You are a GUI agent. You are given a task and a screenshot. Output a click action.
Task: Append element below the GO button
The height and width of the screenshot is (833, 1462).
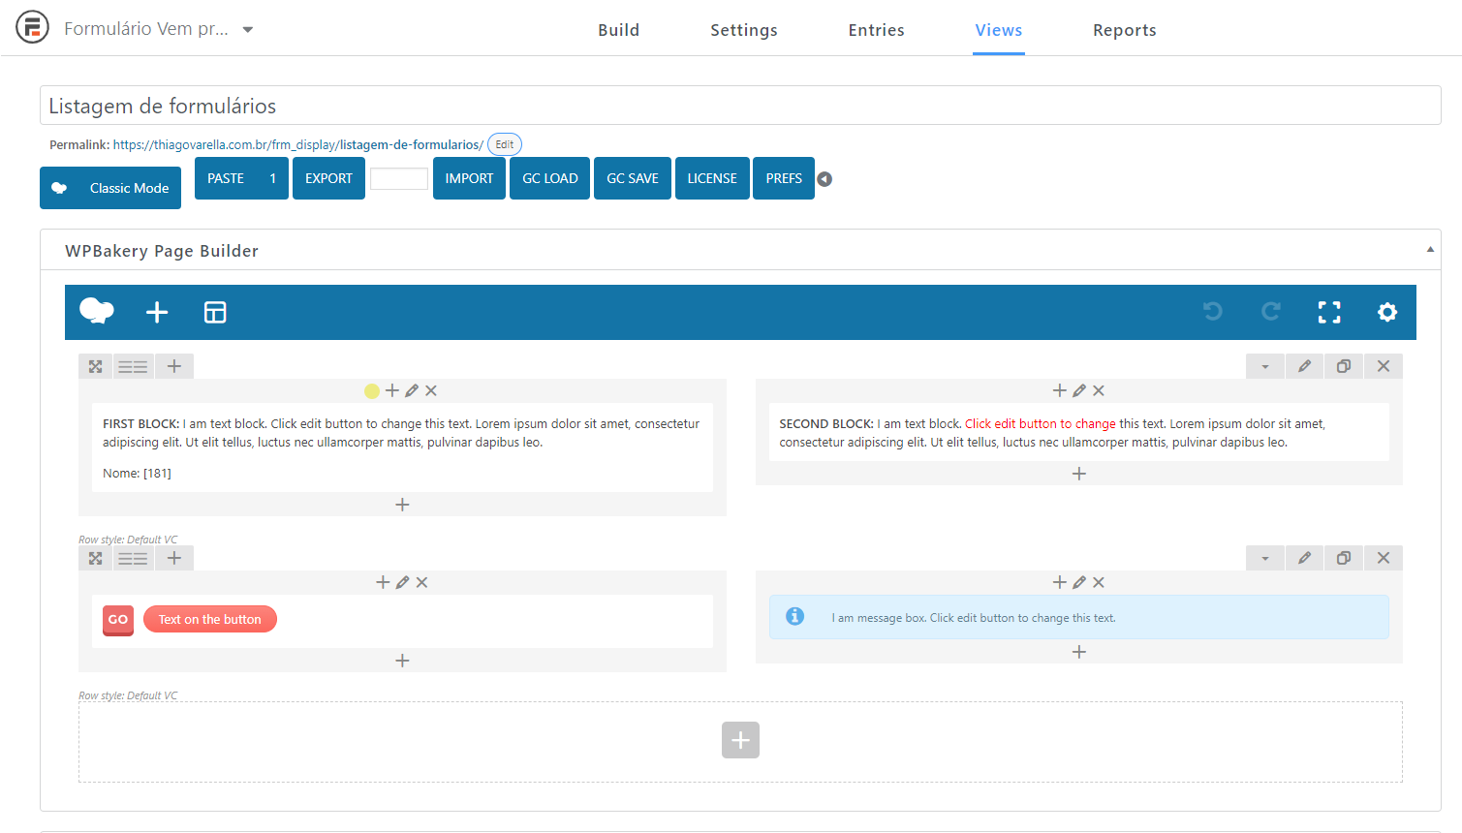point(402,661)
